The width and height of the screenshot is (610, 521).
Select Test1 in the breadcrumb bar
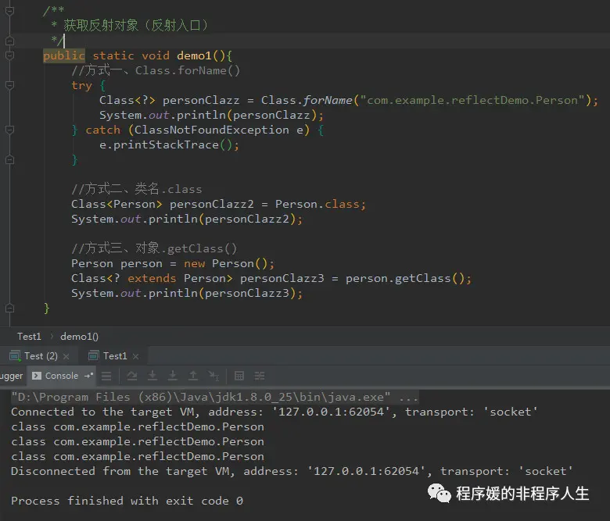[x=29, y=337]
